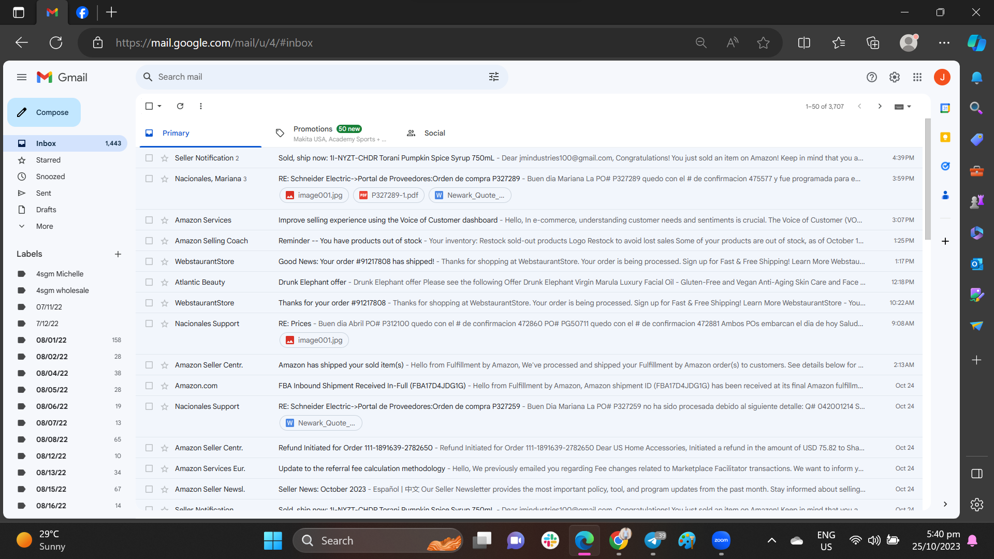Image resolution: width=994 pixels, height=559 pixels.
Task: Open Telegram from the taskbar
Action: 653,540
